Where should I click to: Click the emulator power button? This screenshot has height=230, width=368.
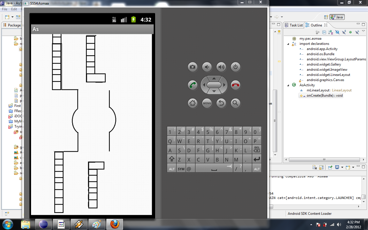[235, 67]
